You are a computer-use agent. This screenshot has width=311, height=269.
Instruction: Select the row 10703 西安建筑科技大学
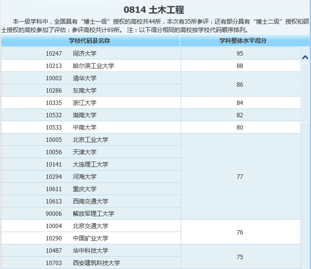tap(91, 263)
